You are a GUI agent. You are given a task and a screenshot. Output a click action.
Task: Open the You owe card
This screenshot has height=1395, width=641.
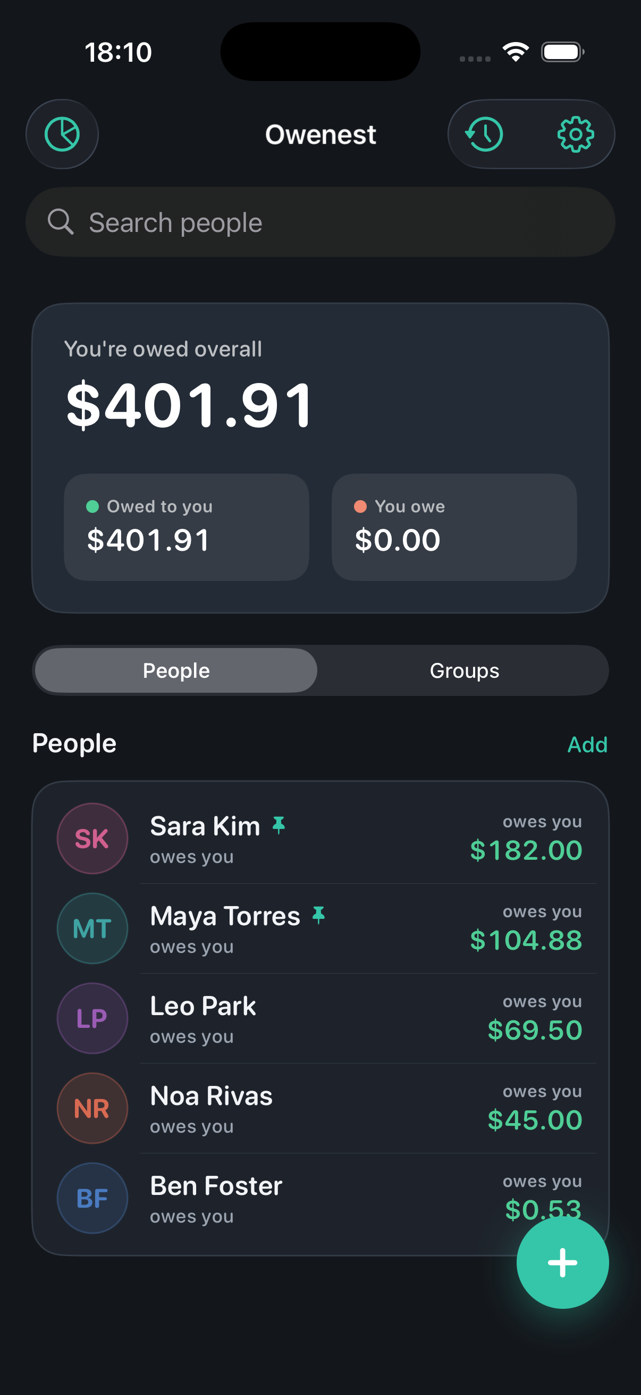pos(454,527)
